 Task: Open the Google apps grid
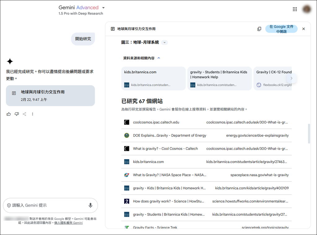pos(295,9)
